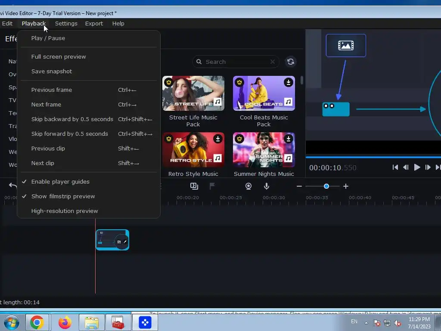Open the red toolbox app in taskbar
The image size is (441, 331).
[118, 322]
